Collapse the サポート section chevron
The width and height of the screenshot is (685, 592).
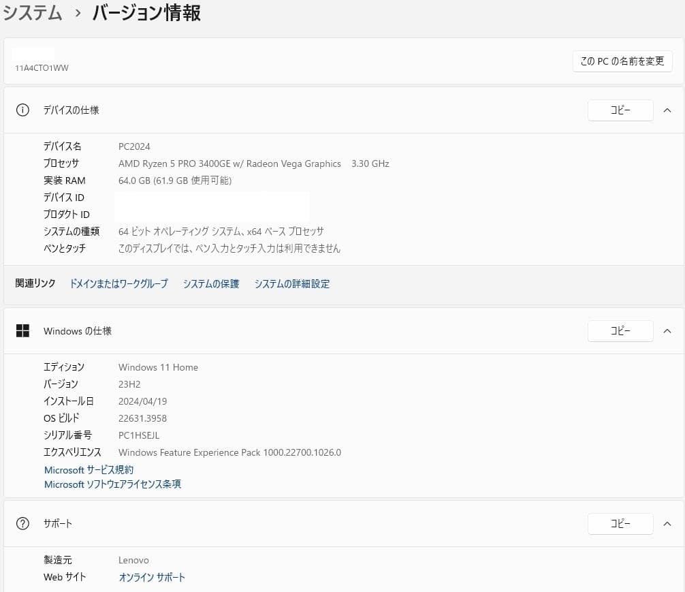(x=667, y=524)
